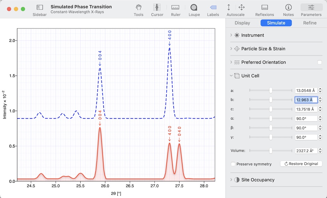Open the Notes info icon
Image resolution: width=327 pixels, height=198 pixels.
click(288, 8)
